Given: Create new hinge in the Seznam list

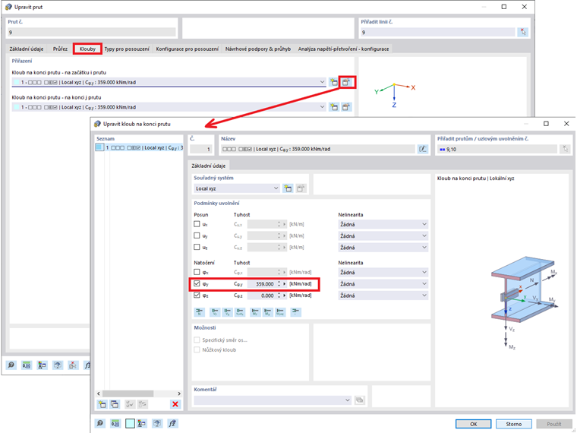Looking at the screenshot, I should [102, 404].
